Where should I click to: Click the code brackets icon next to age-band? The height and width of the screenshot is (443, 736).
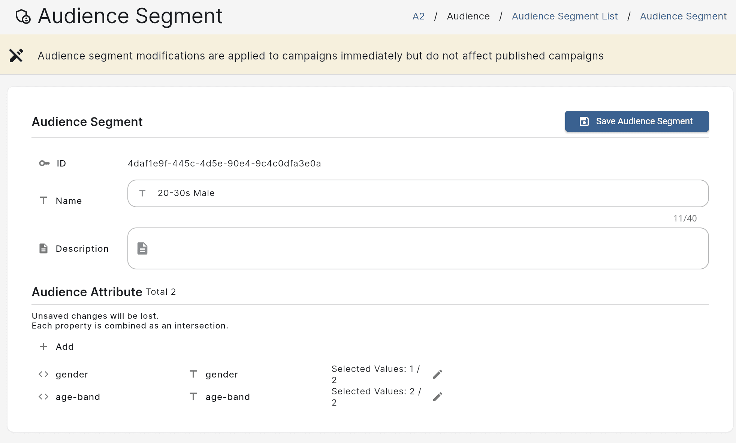43,397
